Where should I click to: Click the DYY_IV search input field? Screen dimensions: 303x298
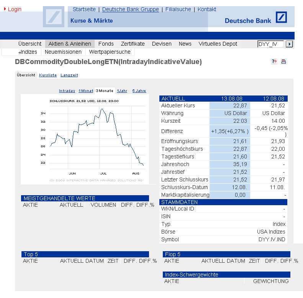click(x=270, y=44)
